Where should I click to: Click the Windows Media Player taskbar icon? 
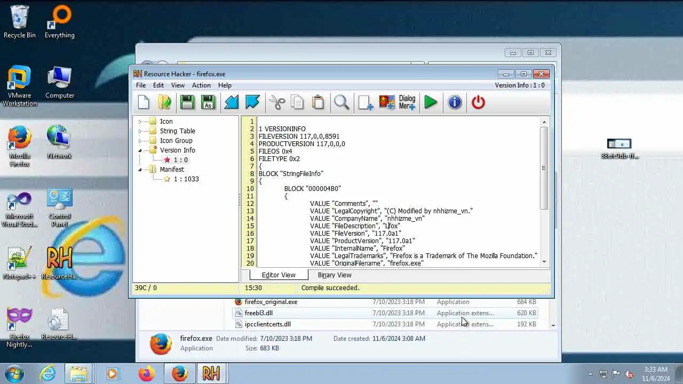pos(112,373)
